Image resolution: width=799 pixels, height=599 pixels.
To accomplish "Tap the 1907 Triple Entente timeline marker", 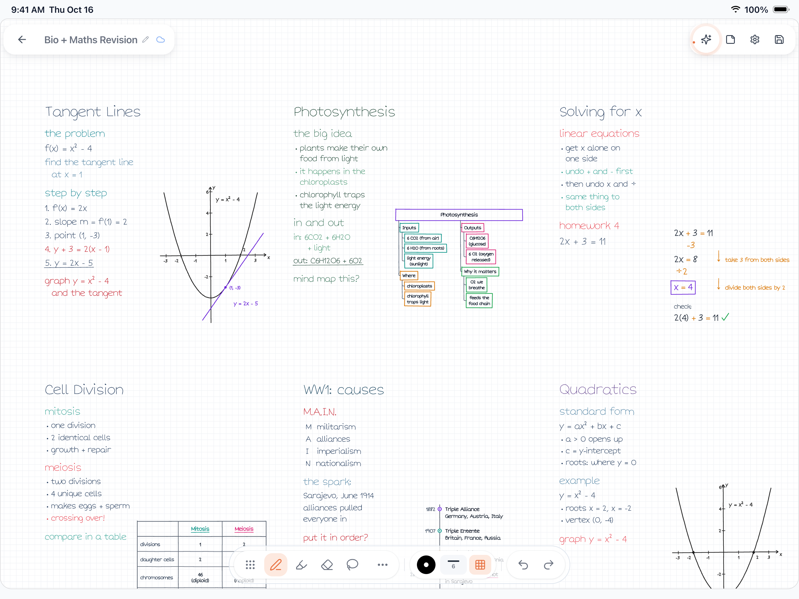I will (440, 531).
